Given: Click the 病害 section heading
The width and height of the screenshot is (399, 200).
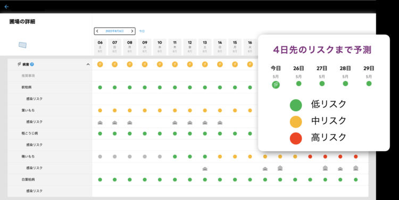Looking at the screenshot, I should pyautogui.click(x=26, y=64).
